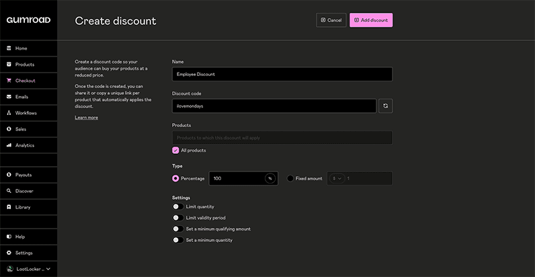Click the Cancel button
Screen dimensions: 535x277
tap(331, 20)
